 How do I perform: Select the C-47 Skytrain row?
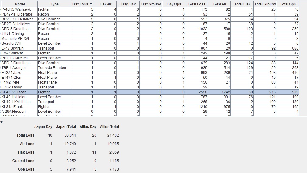coord(150,48)
